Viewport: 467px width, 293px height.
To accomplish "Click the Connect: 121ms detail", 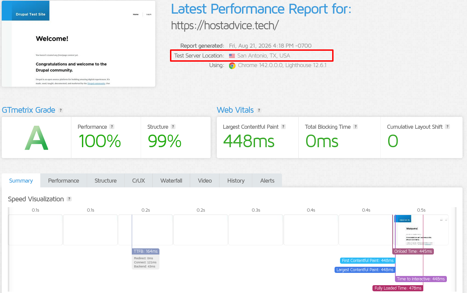I will 145,262.
